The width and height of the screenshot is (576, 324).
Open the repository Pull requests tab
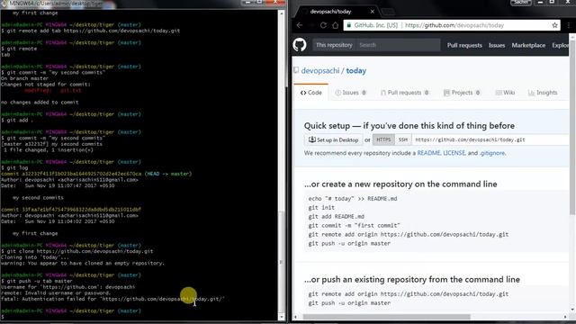[x=404, y=93]
